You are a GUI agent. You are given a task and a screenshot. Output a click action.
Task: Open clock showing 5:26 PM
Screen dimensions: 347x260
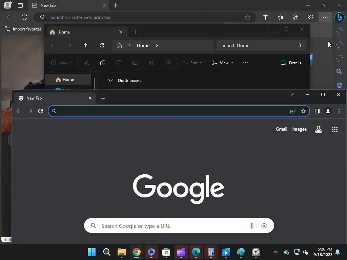point(323,252)
